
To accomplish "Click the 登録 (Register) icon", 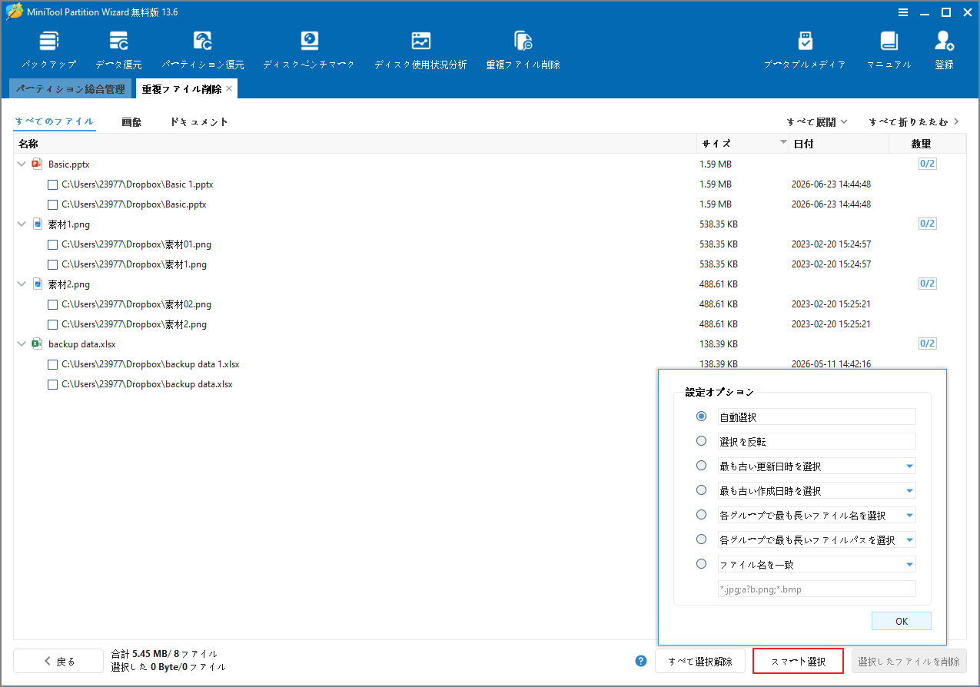I will point(944,51).
